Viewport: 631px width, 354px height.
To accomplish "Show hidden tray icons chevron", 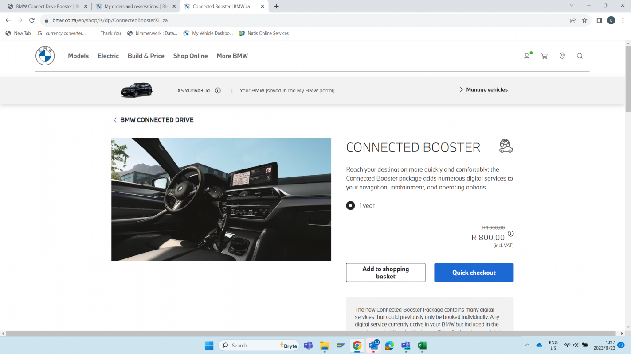I will tap(527, 346).
